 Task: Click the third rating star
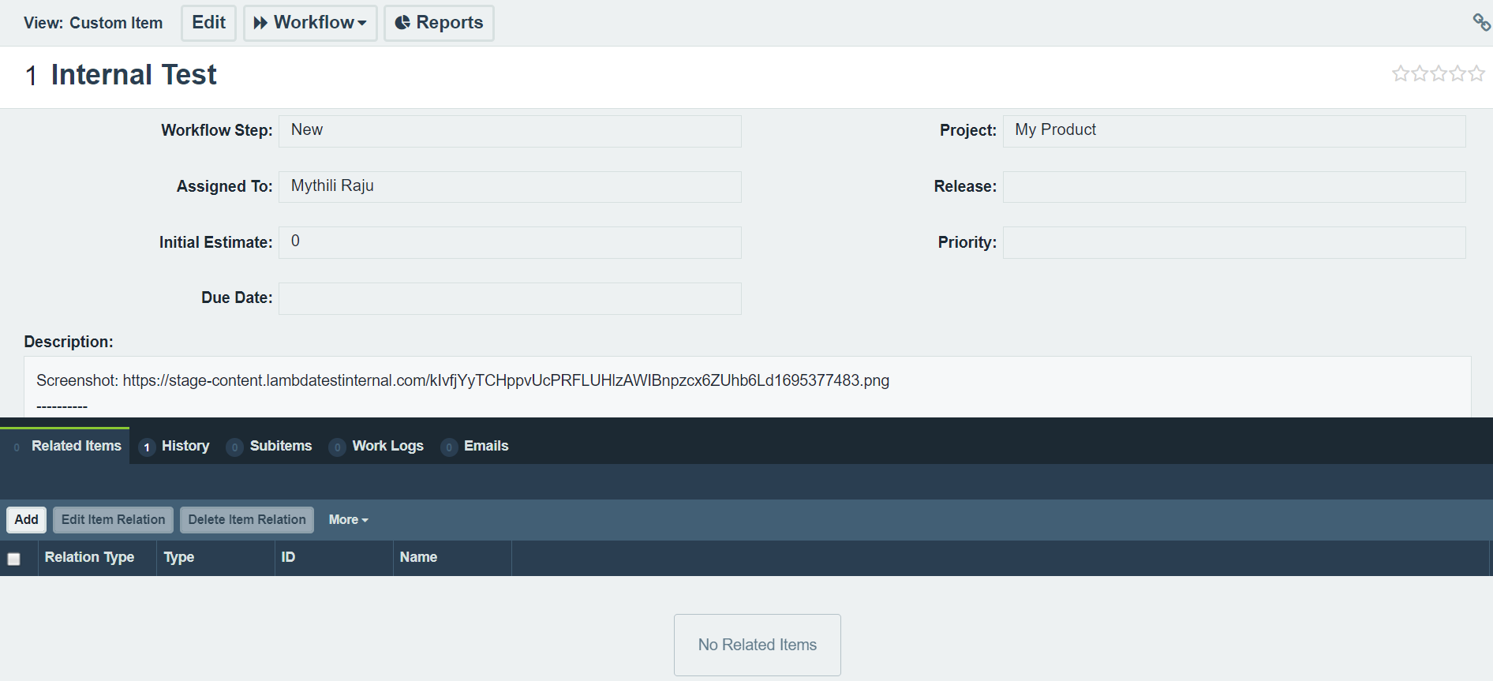pyautogui.click(x=1439, y=74)
